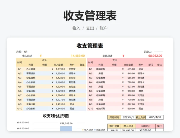The height and width of the screenshot is (138, 180).
Task: Select income amount 1,403.00
Action: (x=60, y=104)
